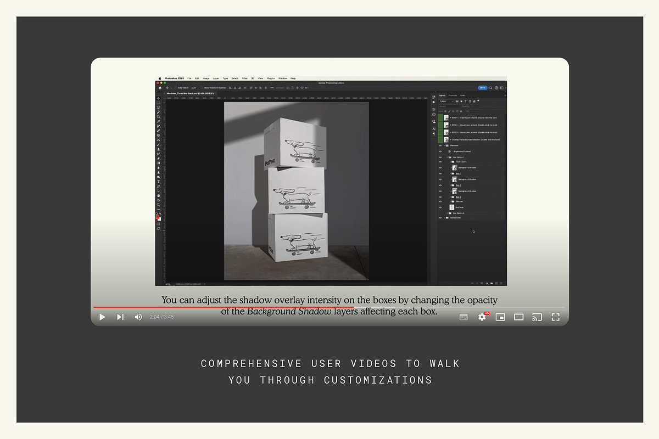This screenshot has height=439, width=659.
Task: Hide the Background group layer
Action: point(440,217)
